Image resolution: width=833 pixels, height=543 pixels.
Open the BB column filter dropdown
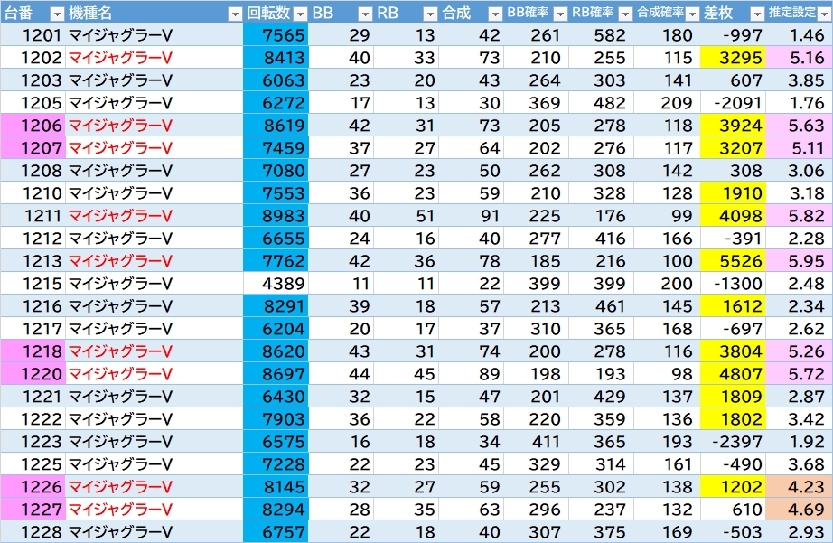[364, 14]
